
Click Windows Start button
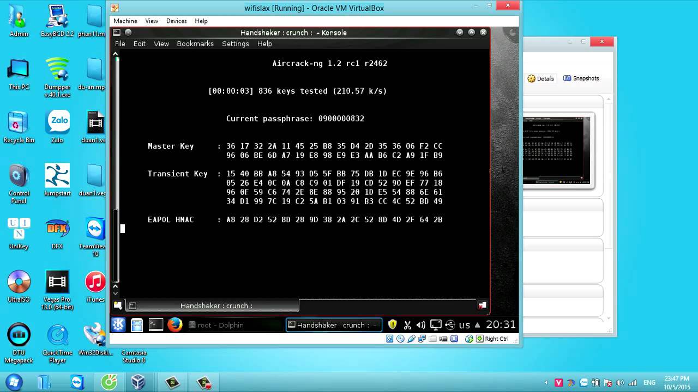click(x=14, y=382)
